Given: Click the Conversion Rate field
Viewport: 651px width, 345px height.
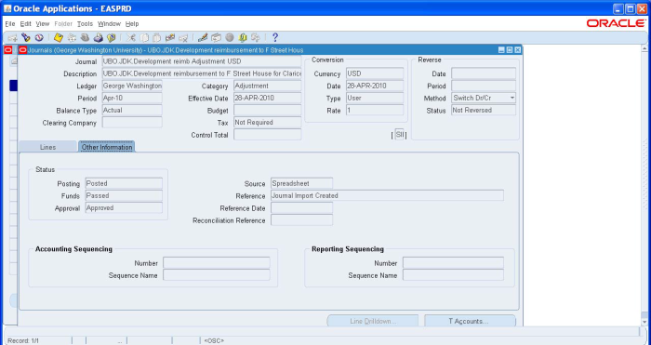Looking at the screenshot, I should 375,111.
